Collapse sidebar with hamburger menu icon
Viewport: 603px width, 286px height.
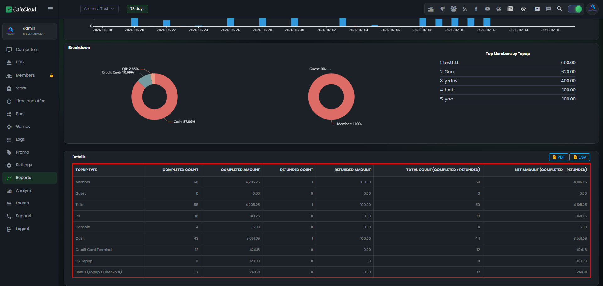(x=50, y=9)
